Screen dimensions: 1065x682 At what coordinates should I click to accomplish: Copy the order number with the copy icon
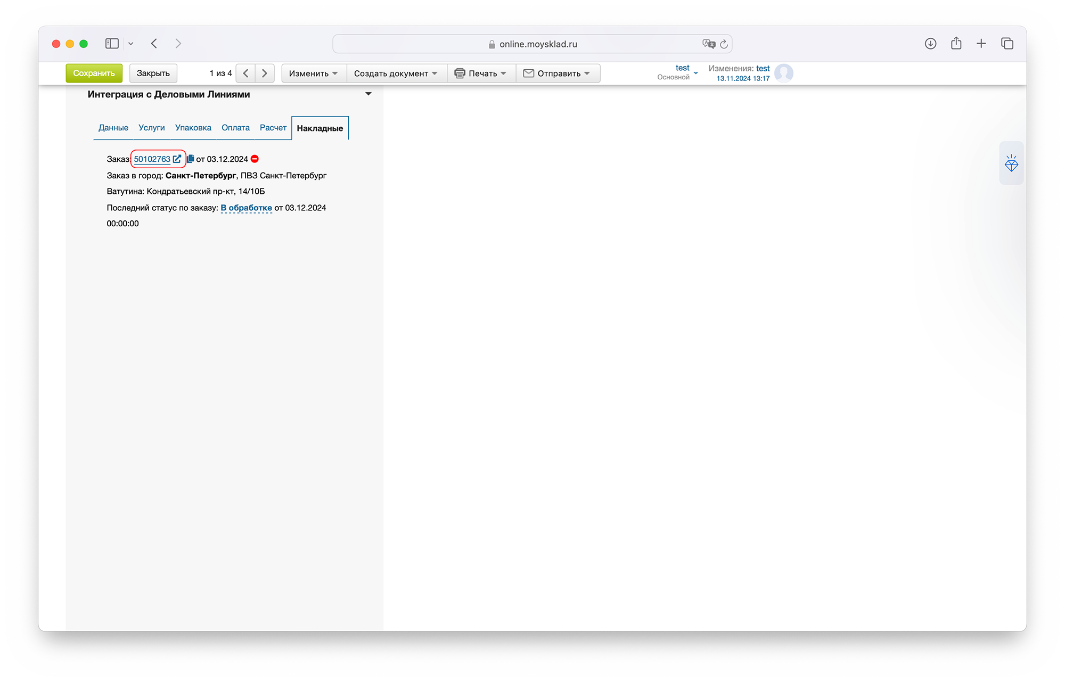(190, 159)
